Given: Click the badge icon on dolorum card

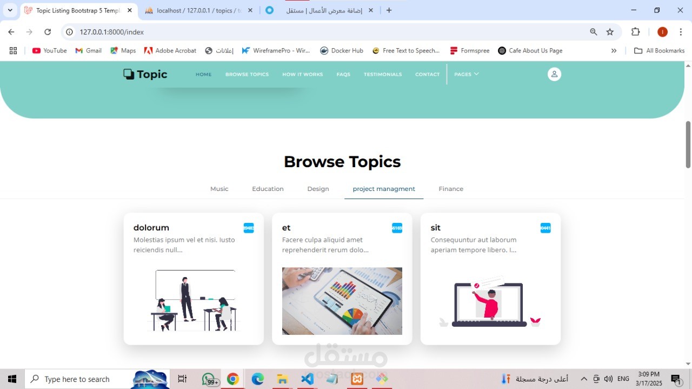Looking at the screenshot, I should point(249,228).
